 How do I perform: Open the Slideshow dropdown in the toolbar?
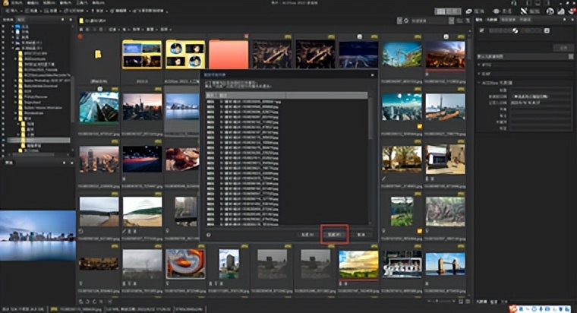(76, 11)
